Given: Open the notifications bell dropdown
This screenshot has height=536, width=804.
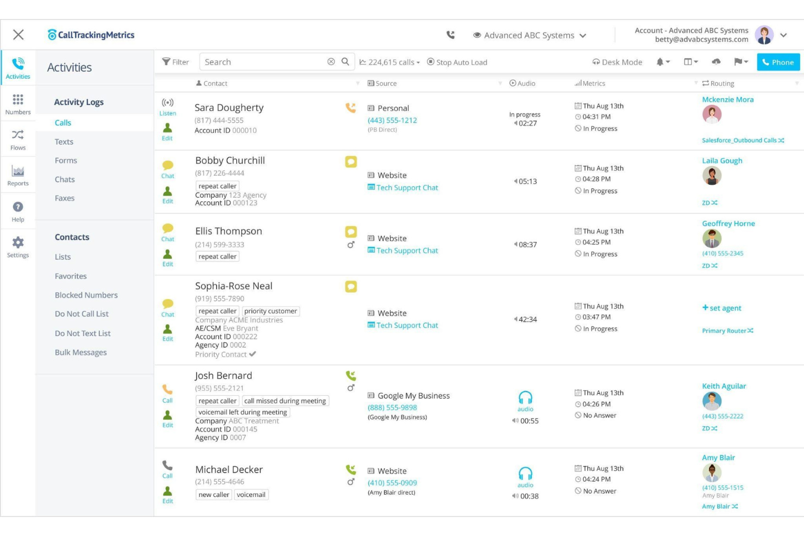Looking at the screenshot, I should pos(663,62).
